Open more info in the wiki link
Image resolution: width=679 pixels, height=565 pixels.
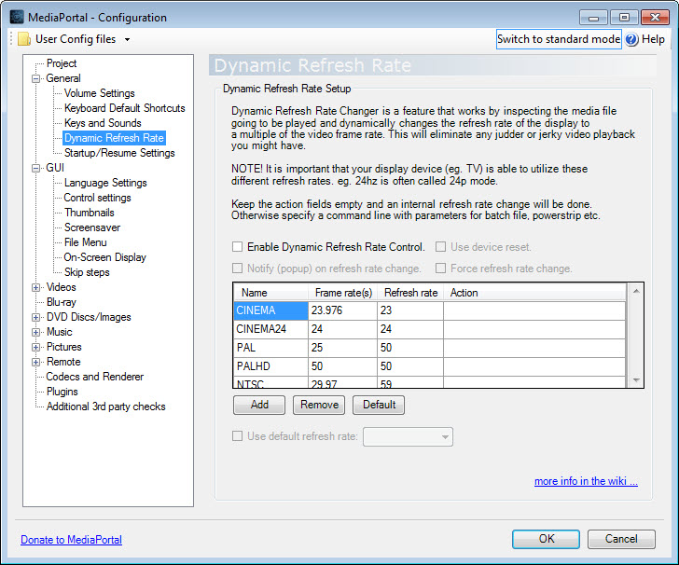click(x=586, y=481)
